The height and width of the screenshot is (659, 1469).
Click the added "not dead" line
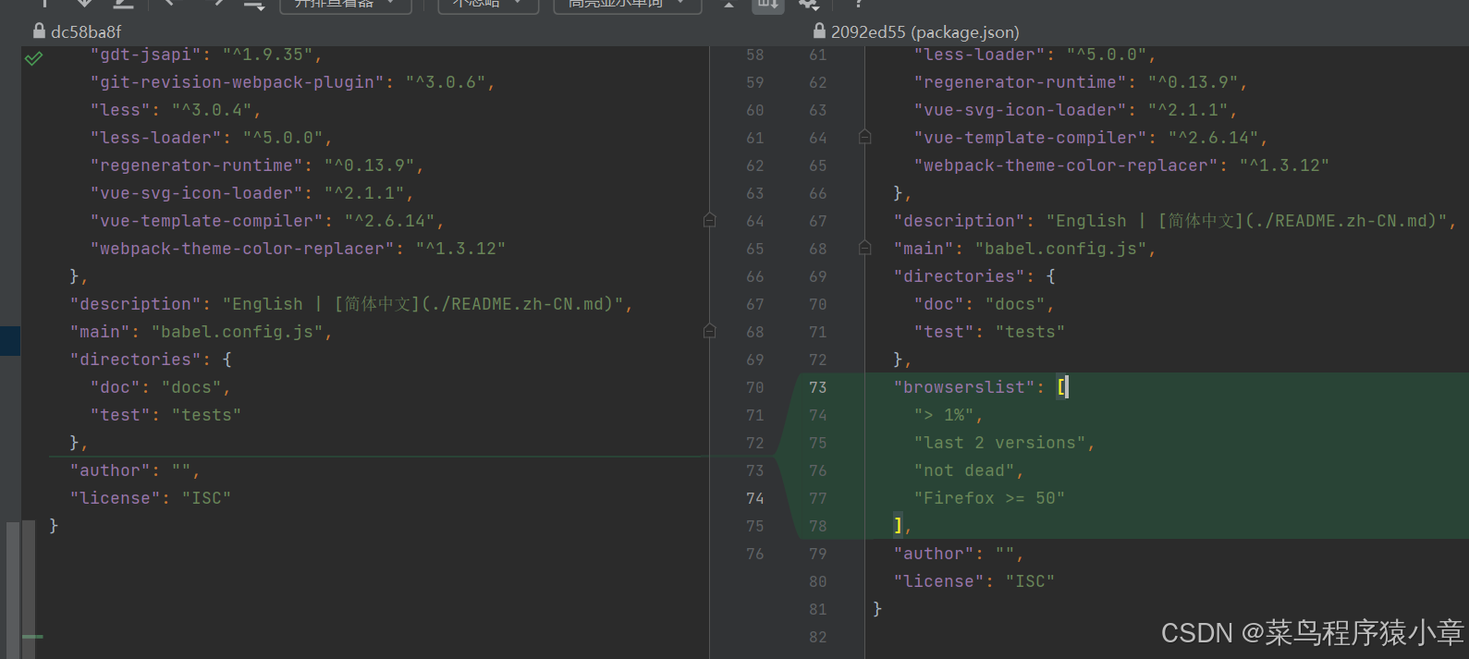pyautogui.click(x=969, y=470)
